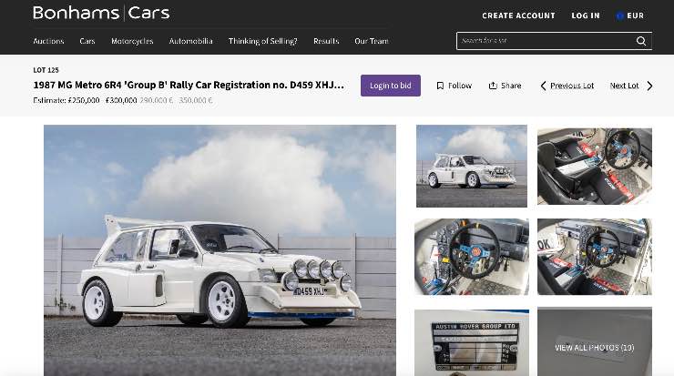Open the close-up steering wheel thumbnail
The width and height of the screenshot is (674, 376).
[x=472, y=257]
